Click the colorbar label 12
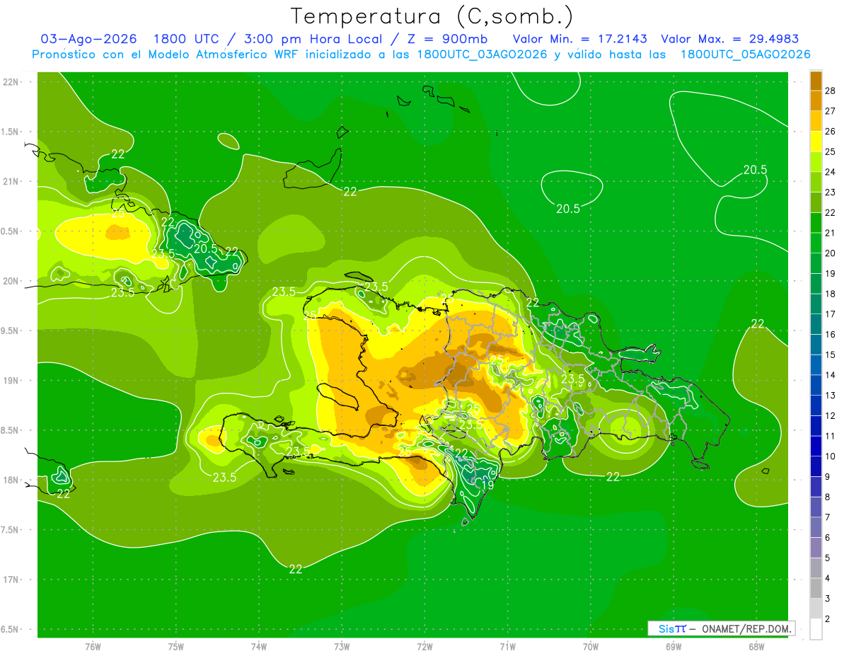Viewport: 849px width, 656px height. pos(830,415)
